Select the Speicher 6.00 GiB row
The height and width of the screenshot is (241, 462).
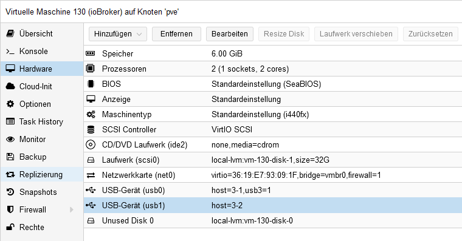point(273,53)
